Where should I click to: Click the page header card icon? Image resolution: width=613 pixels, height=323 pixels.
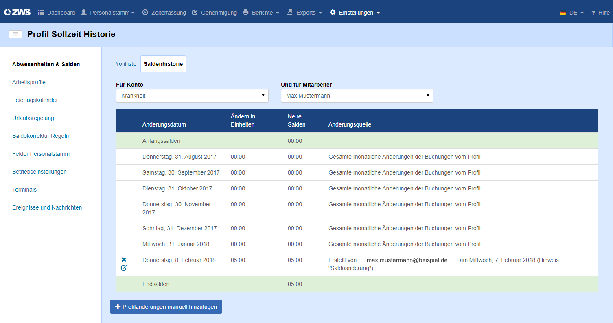tap(15, 35)
